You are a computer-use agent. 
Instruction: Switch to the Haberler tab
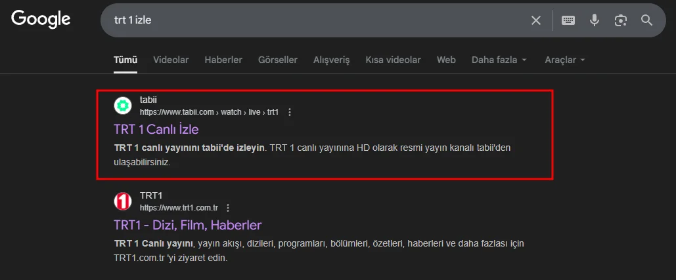point(223,60)
